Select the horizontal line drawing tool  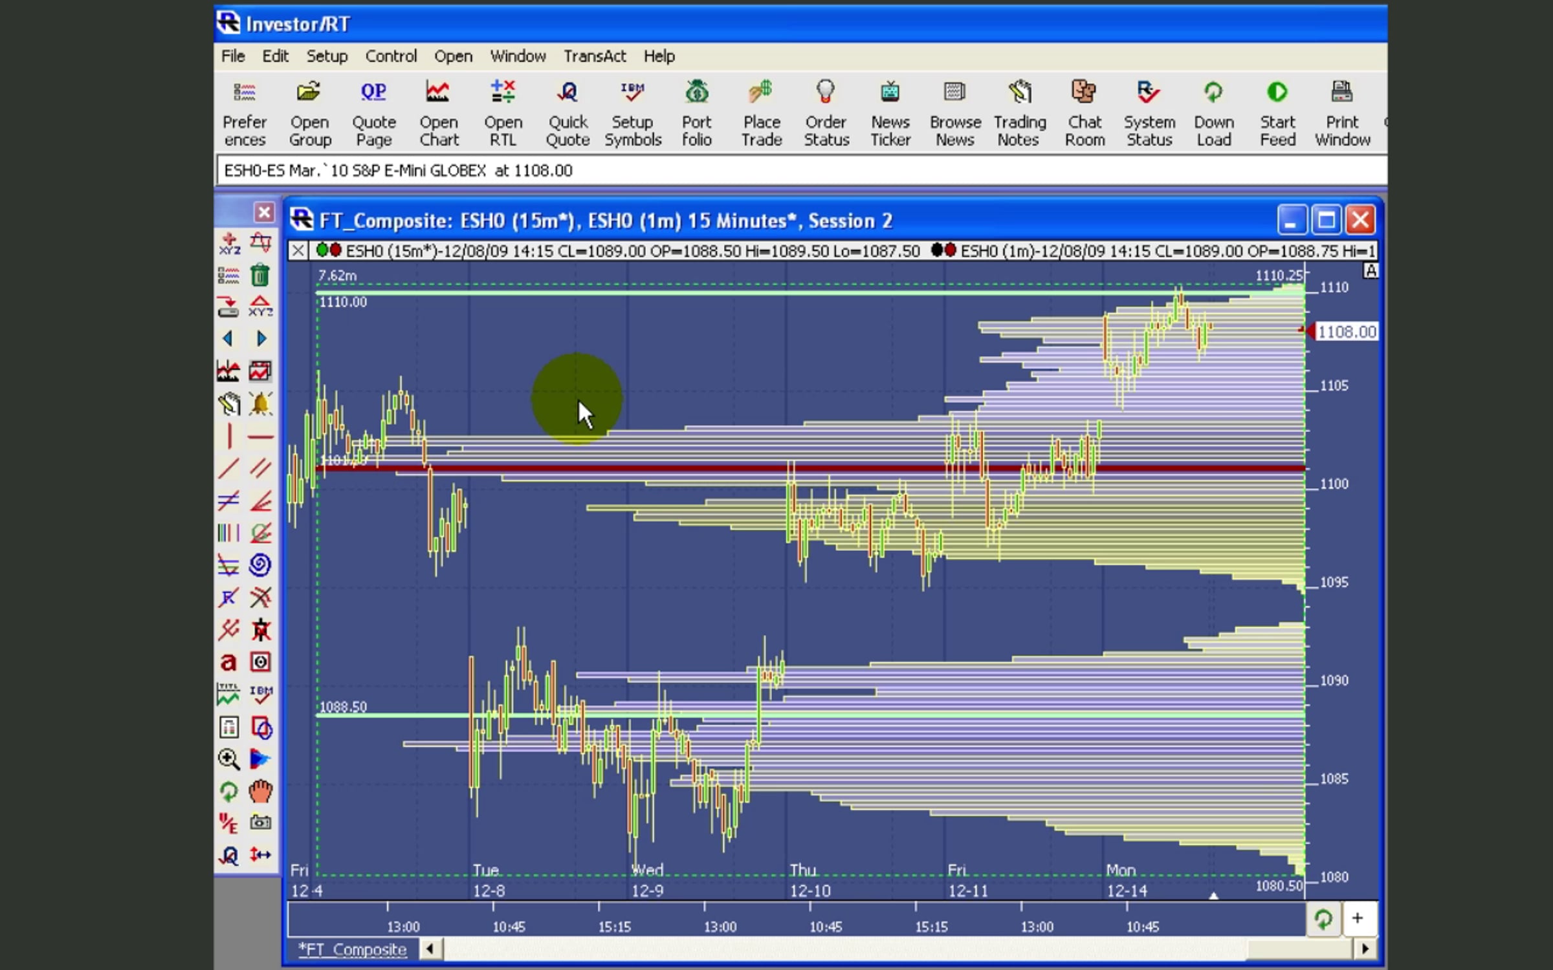pyautogui.click(x=260, y=436)
